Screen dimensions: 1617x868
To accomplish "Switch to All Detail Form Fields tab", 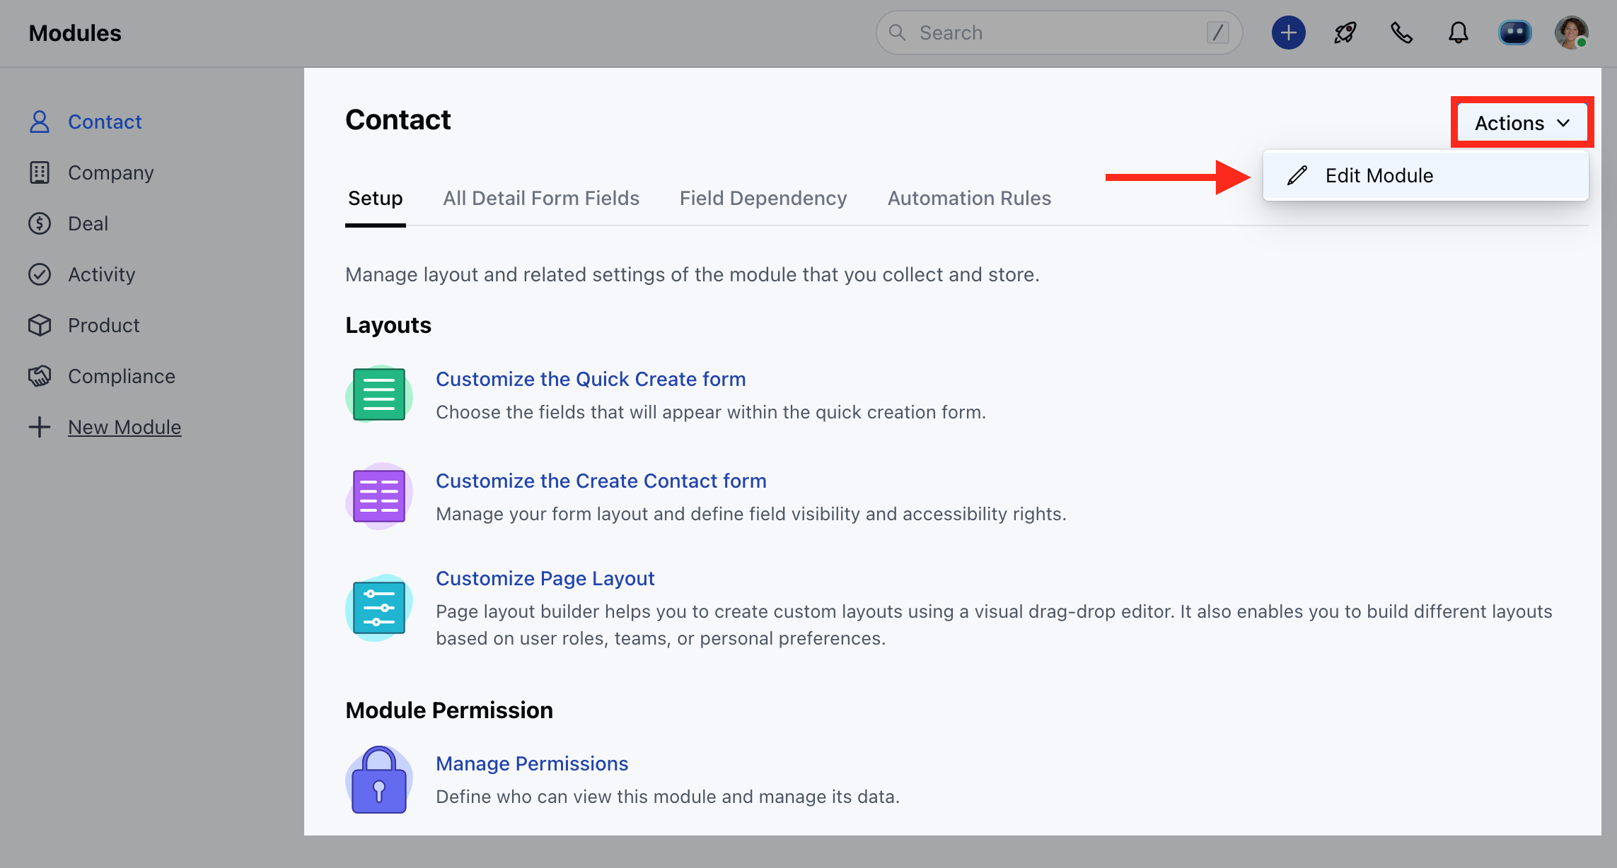I will click(541, 198).
